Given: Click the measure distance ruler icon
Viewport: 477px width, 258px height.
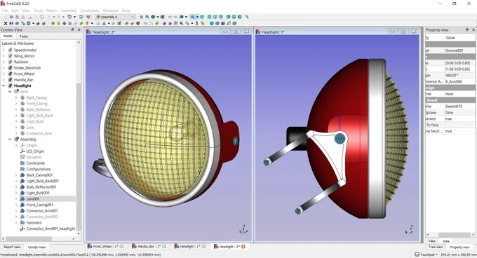Looking at the screenshot, I should tap(247, 17).
